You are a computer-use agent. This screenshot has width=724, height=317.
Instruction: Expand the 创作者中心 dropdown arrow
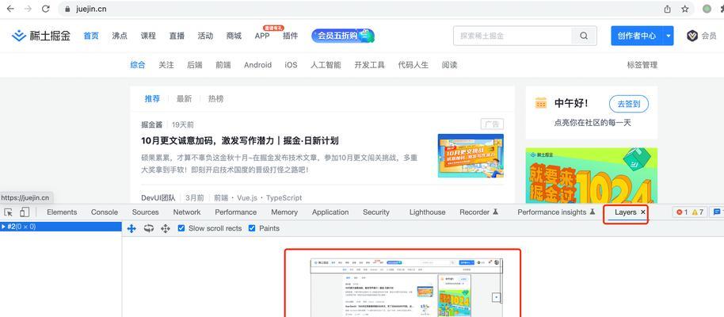click(668, 36)
